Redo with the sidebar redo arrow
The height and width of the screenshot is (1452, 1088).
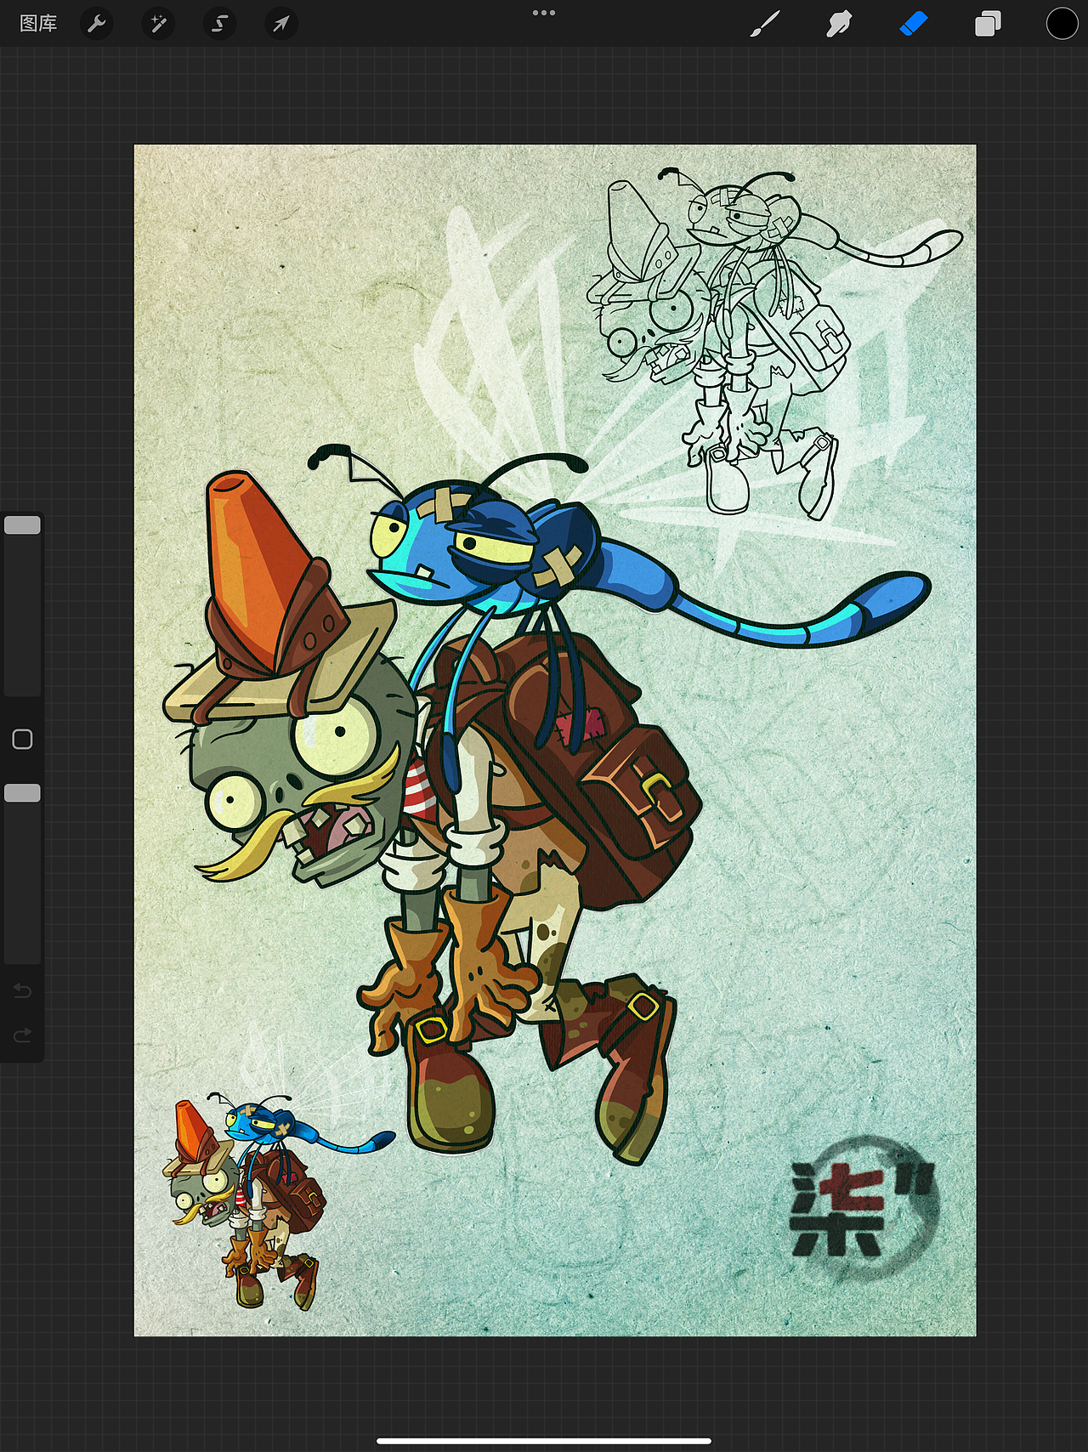point(22,1035)
